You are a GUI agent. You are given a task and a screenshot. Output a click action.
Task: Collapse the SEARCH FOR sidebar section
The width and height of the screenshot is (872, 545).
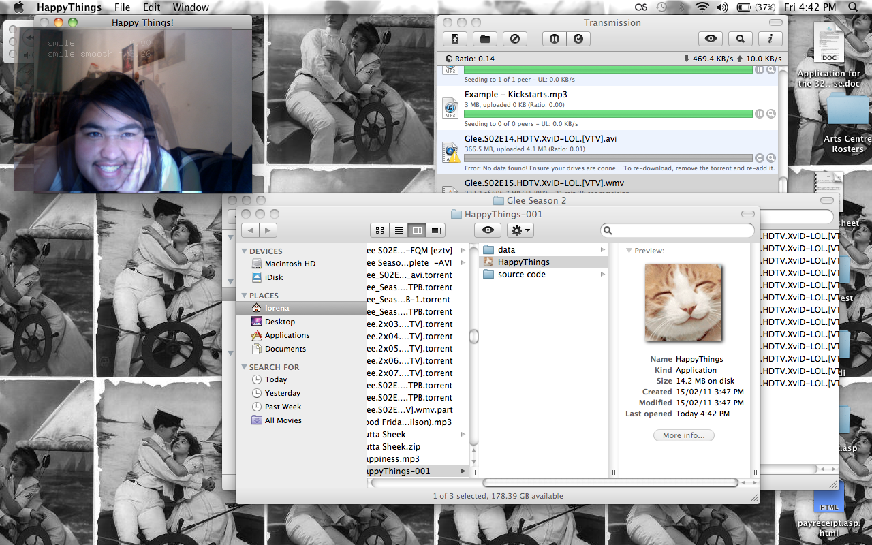(x=244, y=367)
